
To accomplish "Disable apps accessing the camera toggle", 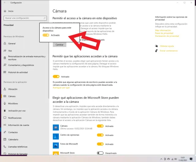I will (56, 77).
